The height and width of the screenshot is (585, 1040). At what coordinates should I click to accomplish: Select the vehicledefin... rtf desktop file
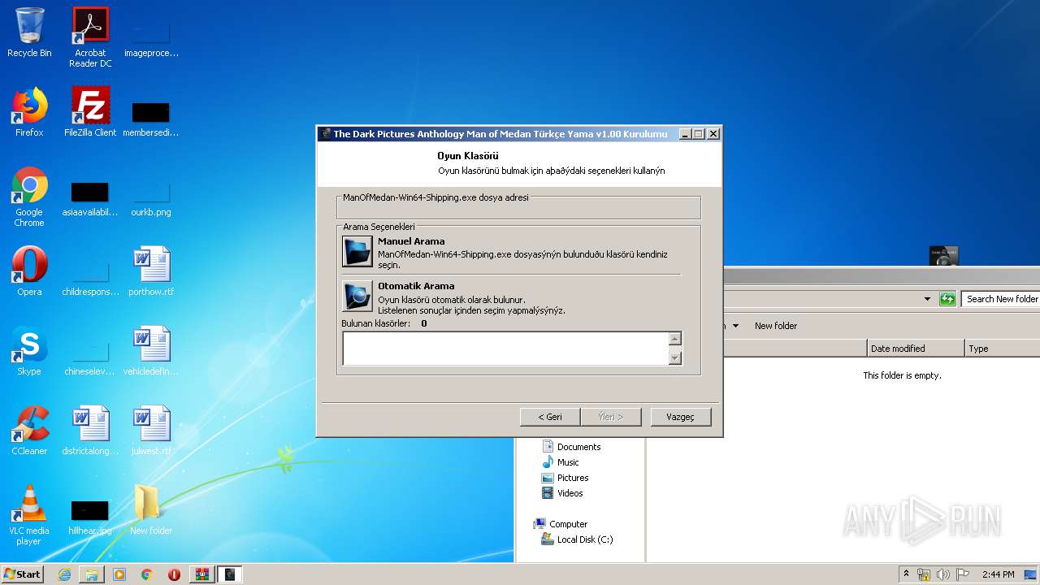point(151,351)
